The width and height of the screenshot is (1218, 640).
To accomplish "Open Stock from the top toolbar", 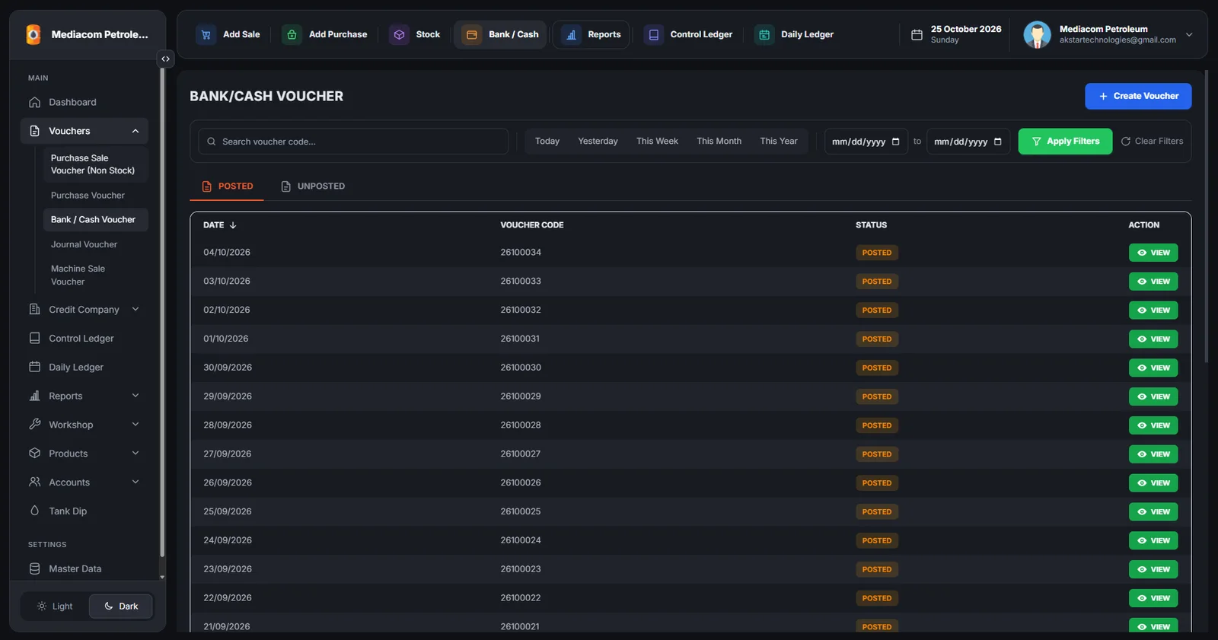I will [415, 34].
